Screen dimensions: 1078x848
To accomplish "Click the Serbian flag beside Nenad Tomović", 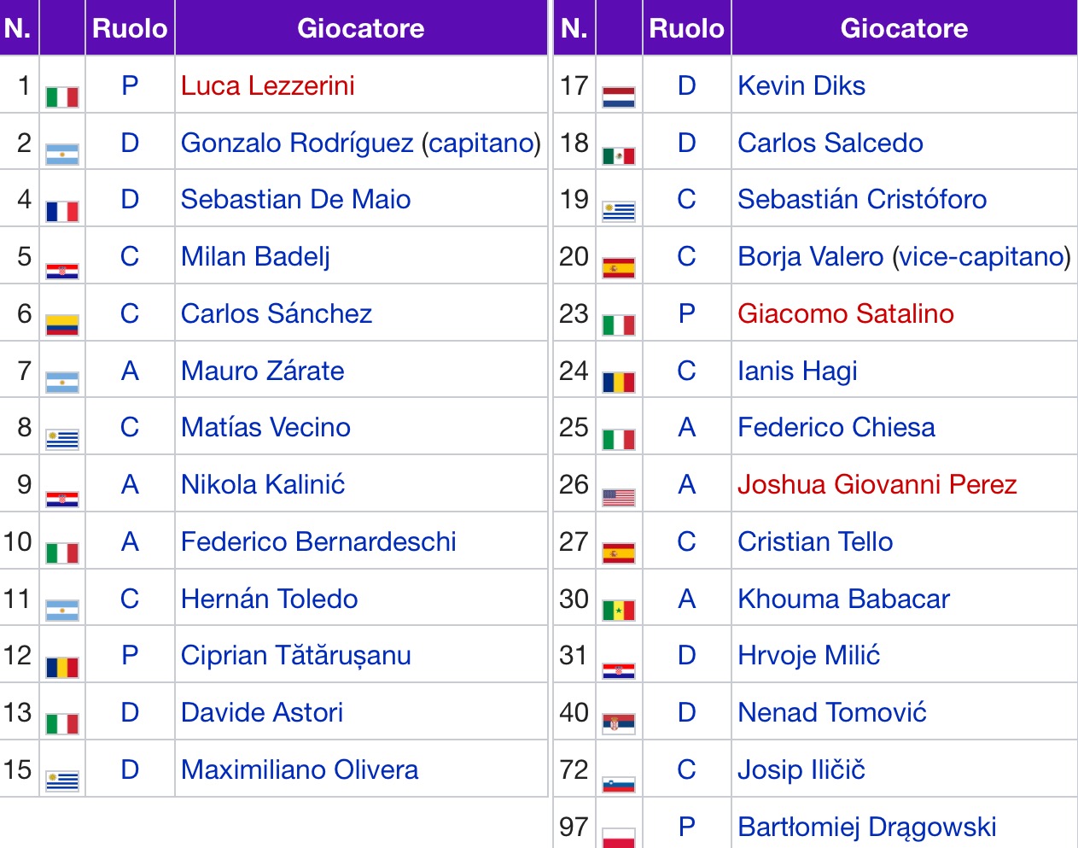I will click(619, 724).
